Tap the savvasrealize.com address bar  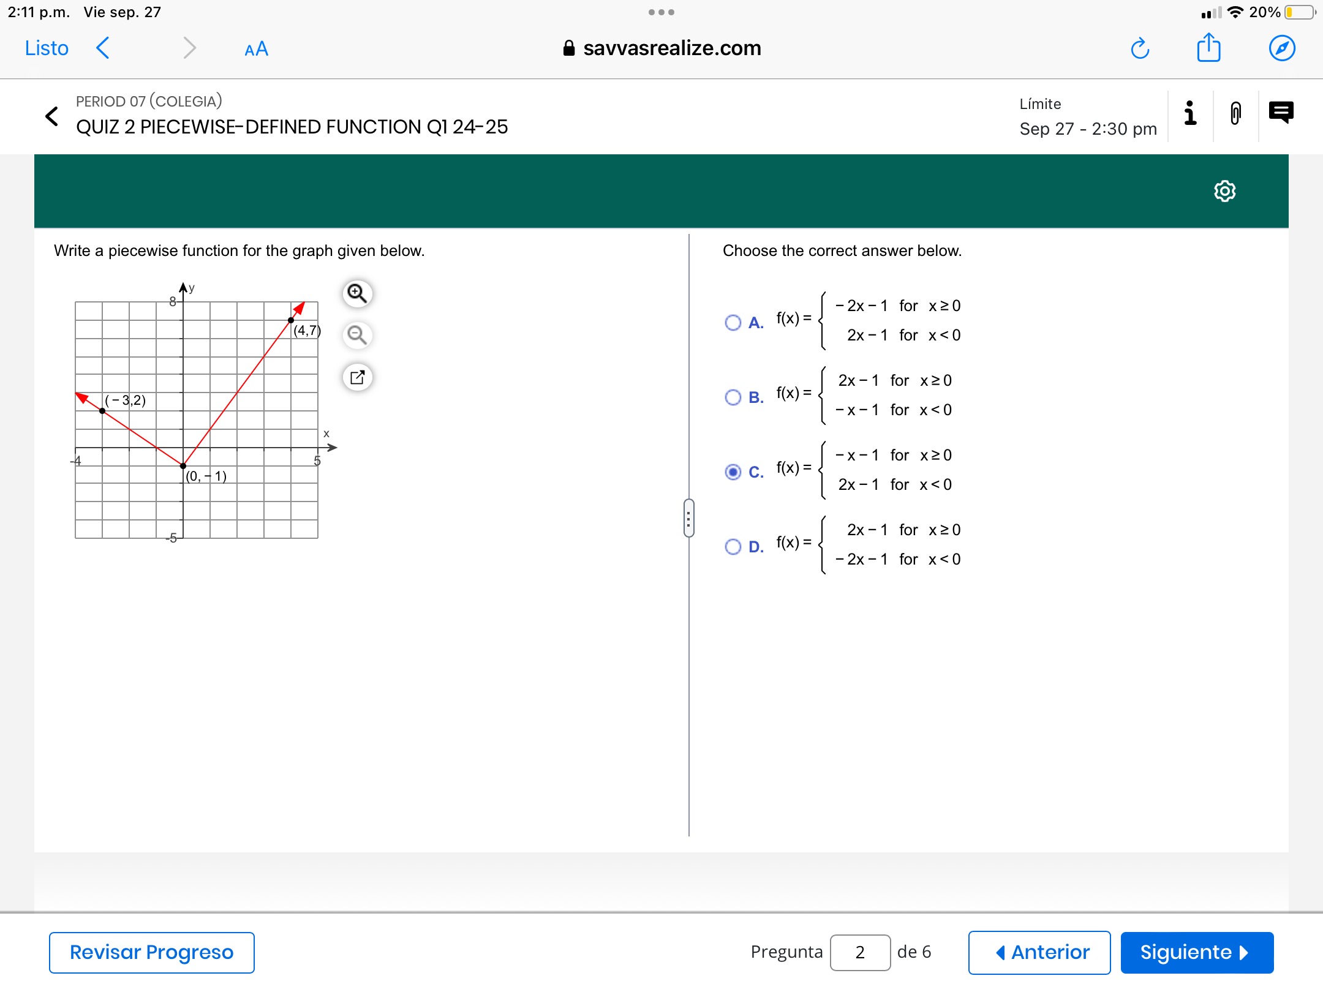661,48
